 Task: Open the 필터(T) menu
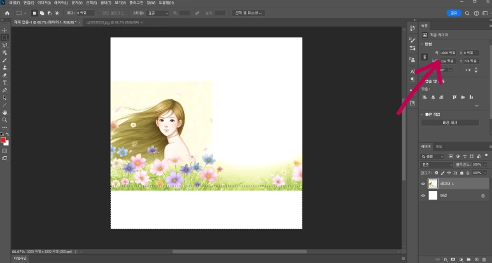click(x=105, y=3)
